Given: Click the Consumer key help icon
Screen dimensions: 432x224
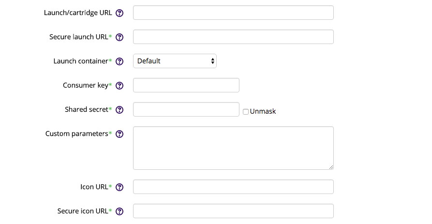Looking at the screenshot, I should pos(119,86).
